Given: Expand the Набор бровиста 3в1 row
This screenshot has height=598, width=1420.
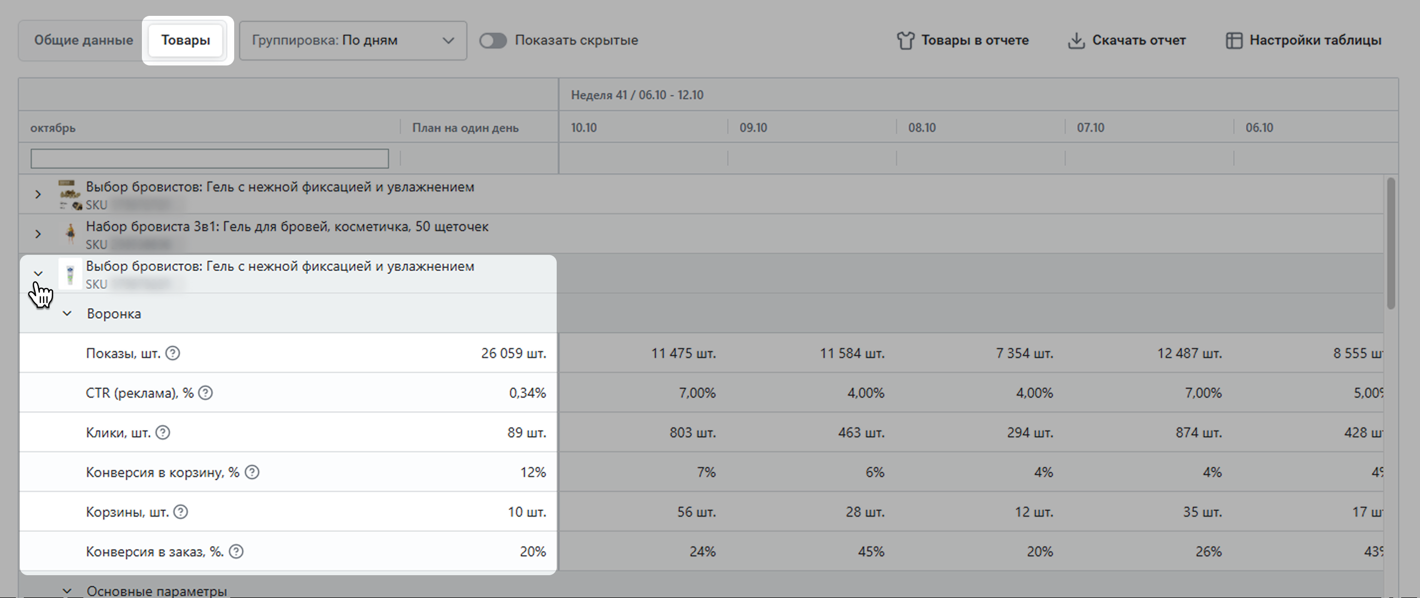Looking at the screenshot, I should (x=38, y=234).
